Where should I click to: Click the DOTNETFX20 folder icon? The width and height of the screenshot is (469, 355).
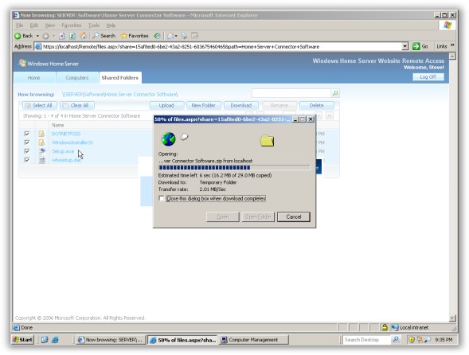coord(41,134)
